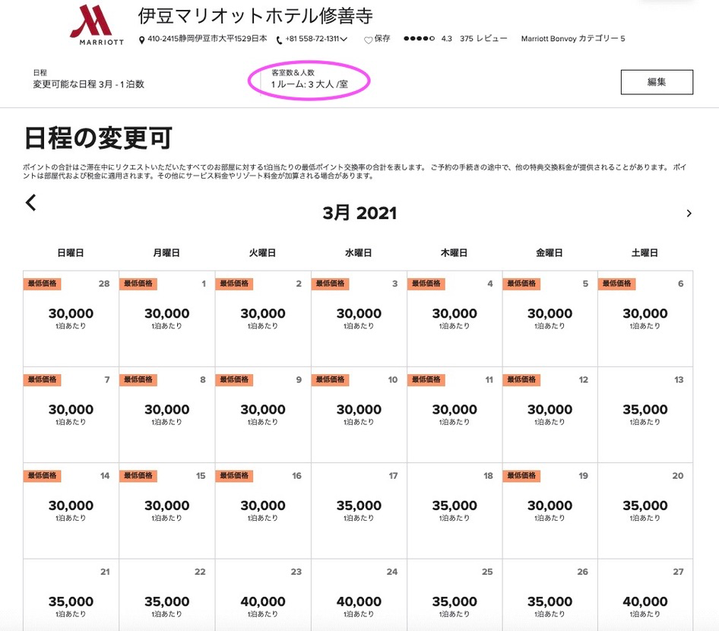Go to next month with right arrow
The image size is (719, 631).
click(x=689, y=214)
